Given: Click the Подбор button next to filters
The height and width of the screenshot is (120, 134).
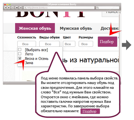Looking at the screenshot, I should point(108,42).
